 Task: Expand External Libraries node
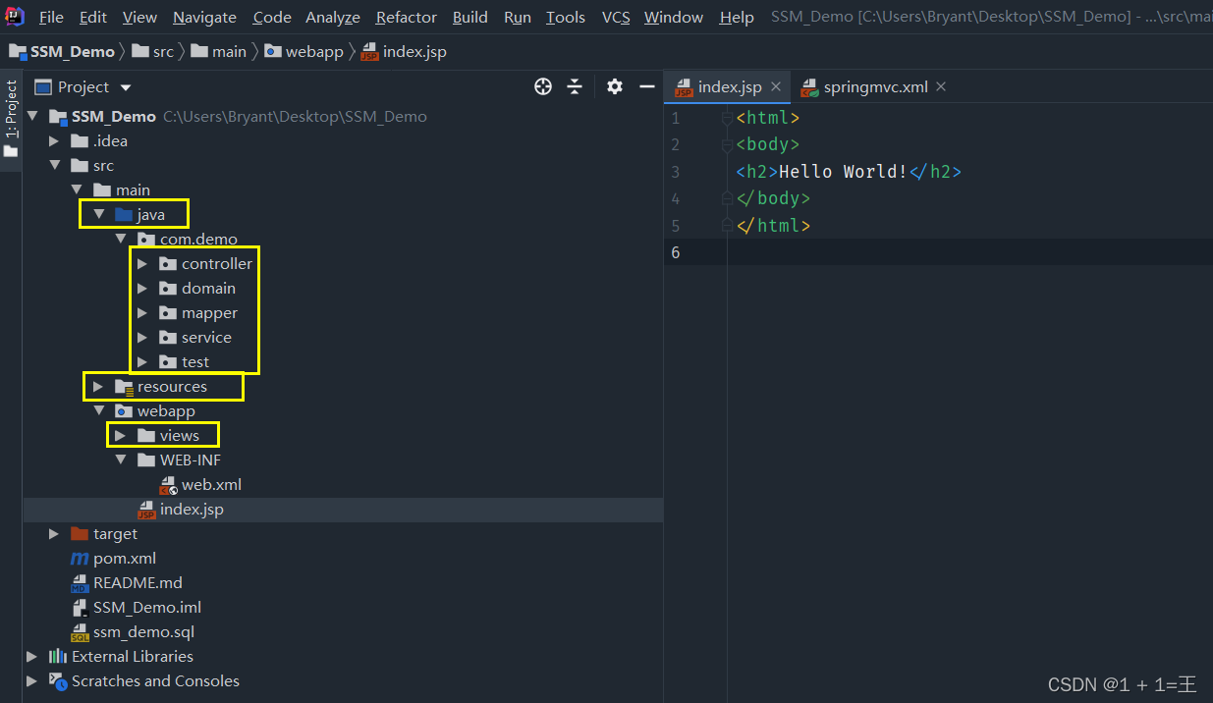(32, 657)
